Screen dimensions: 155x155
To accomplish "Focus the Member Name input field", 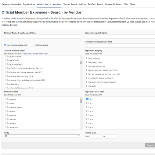I will pos(43,37).
